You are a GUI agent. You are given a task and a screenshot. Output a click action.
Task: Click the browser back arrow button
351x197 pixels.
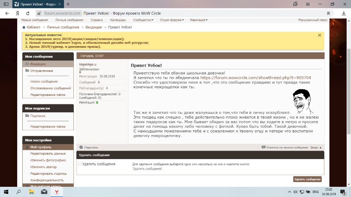point(7,13)
